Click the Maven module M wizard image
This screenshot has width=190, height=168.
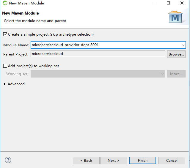pos(175,17)
